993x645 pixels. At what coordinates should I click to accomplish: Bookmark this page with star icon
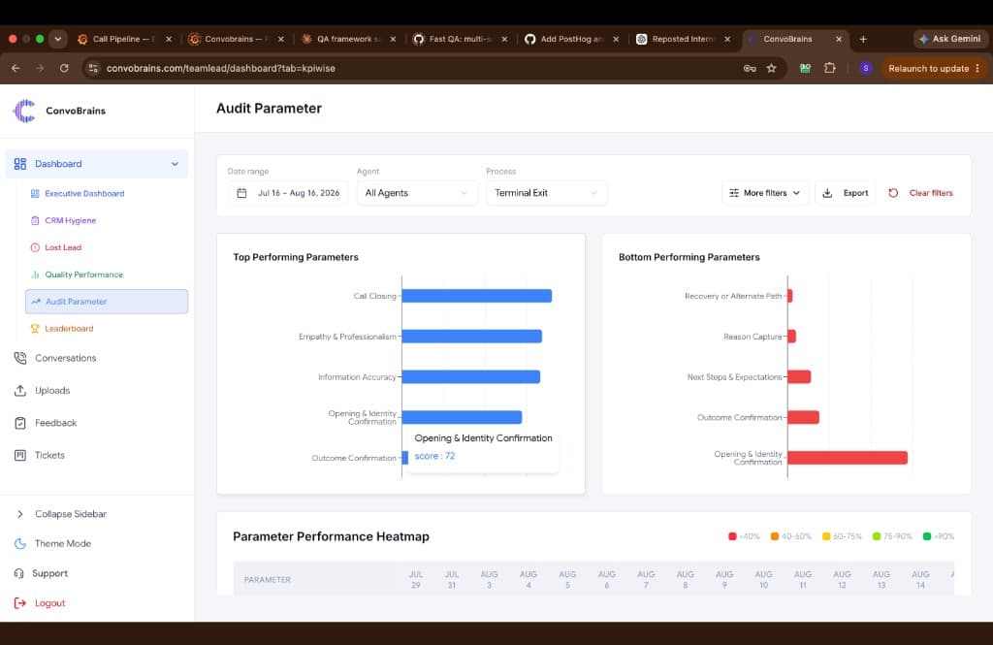(x=771, y=68)
